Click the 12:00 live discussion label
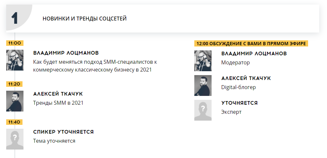Screen dimensions: 327x158 point(251,43)
